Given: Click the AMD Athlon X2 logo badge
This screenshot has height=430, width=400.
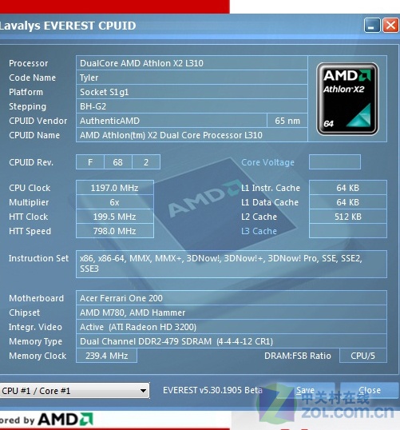Looking at the screenshot, I should coord(347,99).
